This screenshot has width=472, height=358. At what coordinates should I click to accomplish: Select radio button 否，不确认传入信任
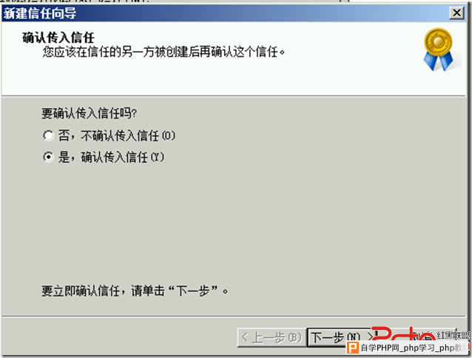48,135
